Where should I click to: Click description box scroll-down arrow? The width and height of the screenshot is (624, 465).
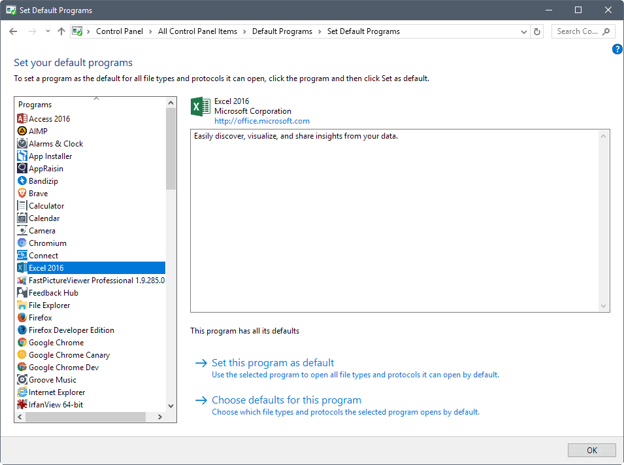tap(603, 306)
